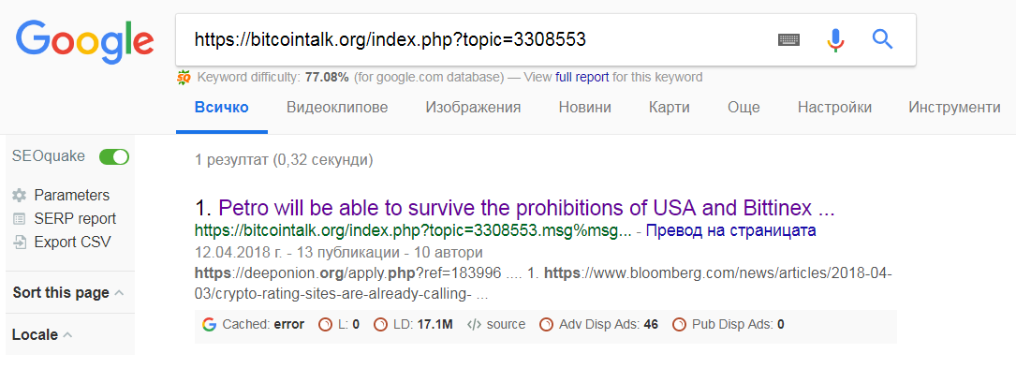The image size is (1016, 368).
Task: Open Parameters gear in SEOquake sidebar
Action: click(20, 195)
